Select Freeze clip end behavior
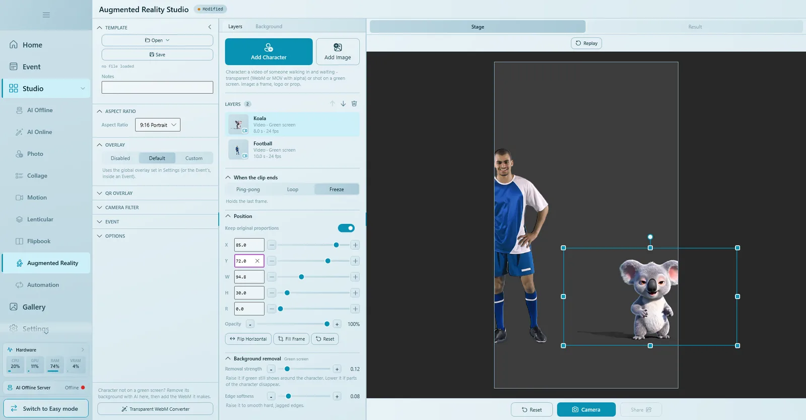Viewport: 806px width, 420px height. click(x=337, y=190)
